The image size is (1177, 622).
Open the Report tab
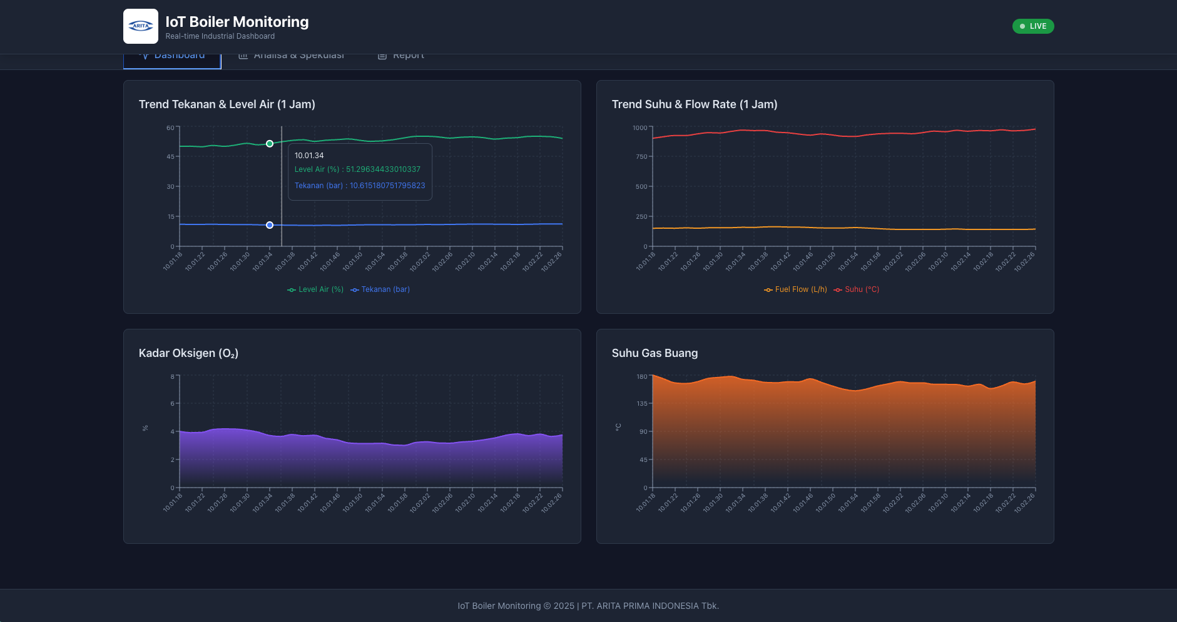408,57
